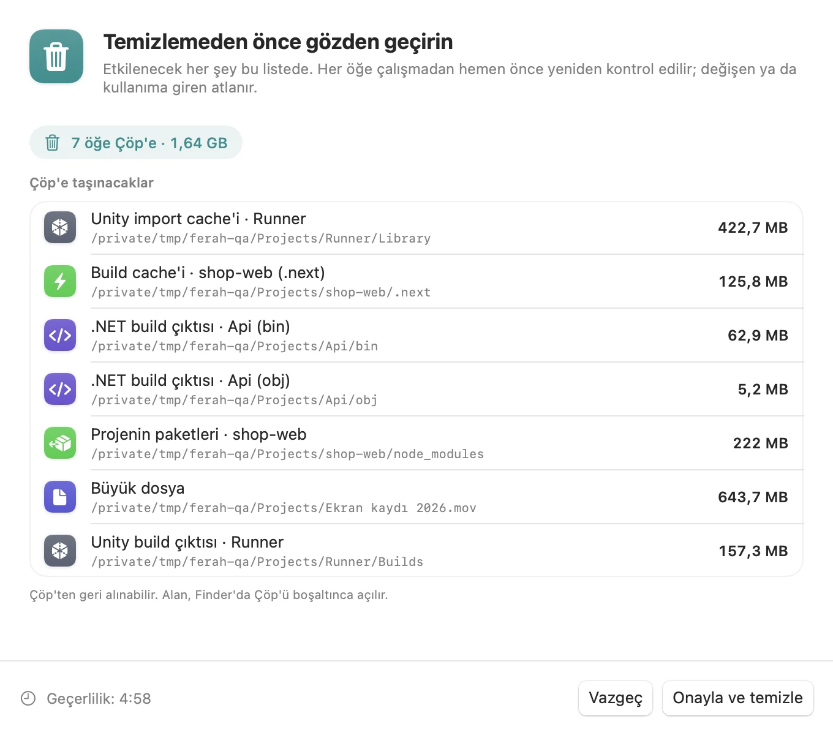Click the 125,8 MB size value
This screenshot has height=735, width=833.
coord(753,282)
